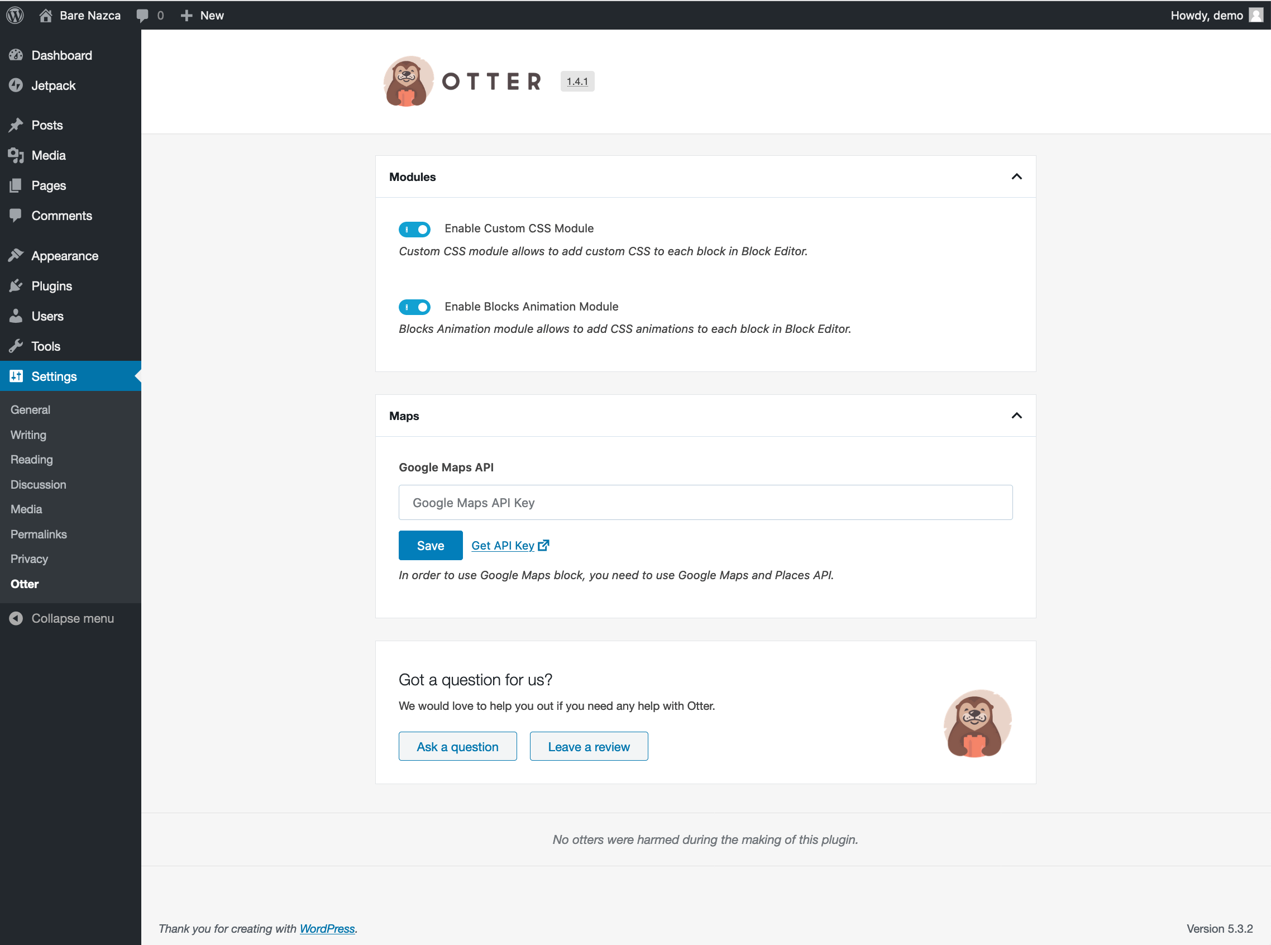Click the WordPress logo in the admin bar
This screenshot has height=945, width=1271.
pos(15,15)
